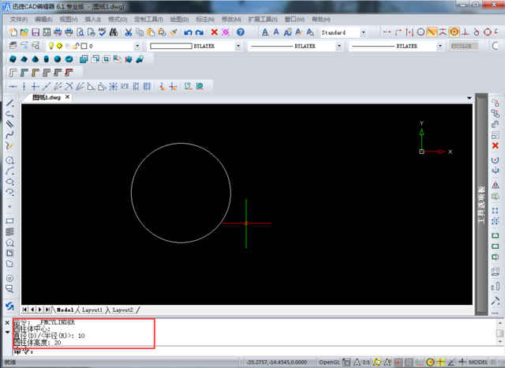Click the red X delete icon on right toolbar
505x368 pixels.
point(495,145)
